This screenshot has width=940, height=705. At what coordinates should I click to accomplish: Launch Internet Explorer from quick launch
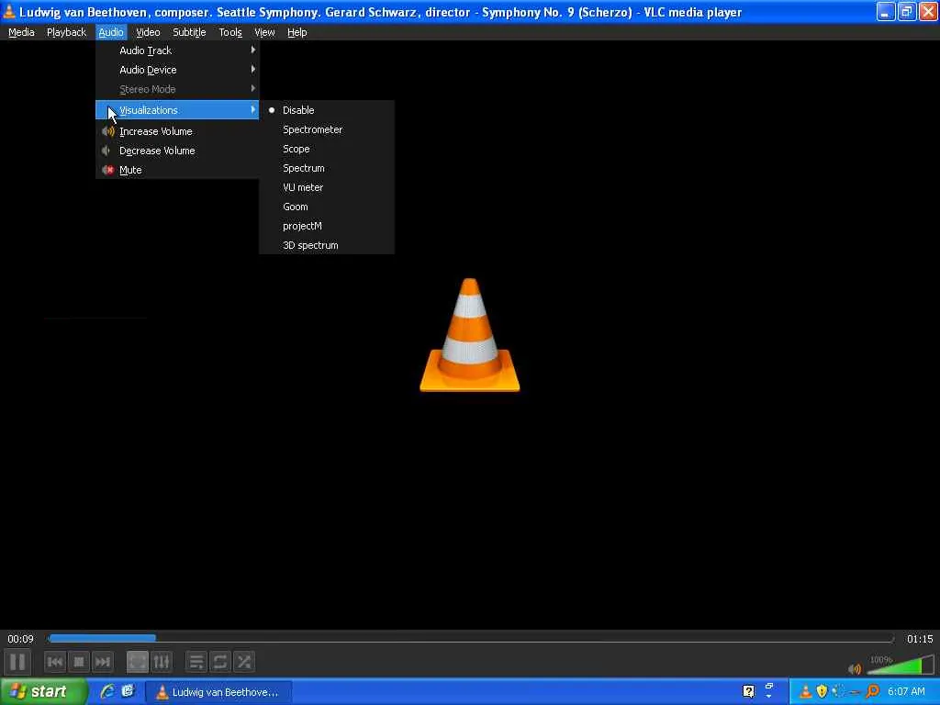(x=107, y=691)
